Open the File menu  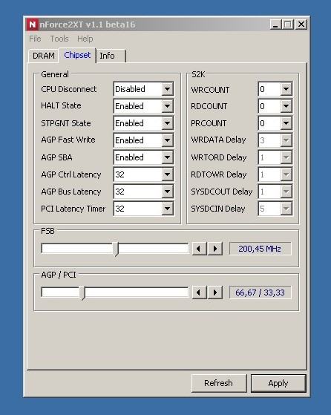point(35,39)
